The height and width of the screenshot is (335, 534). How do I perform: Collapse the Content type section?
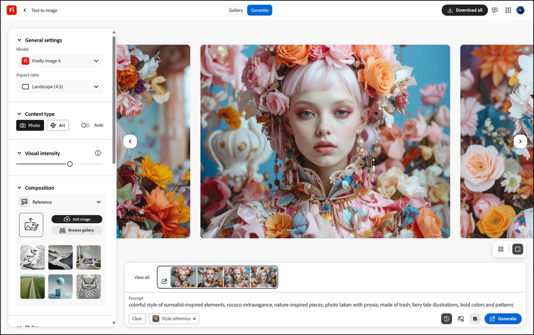coord(19,114)
